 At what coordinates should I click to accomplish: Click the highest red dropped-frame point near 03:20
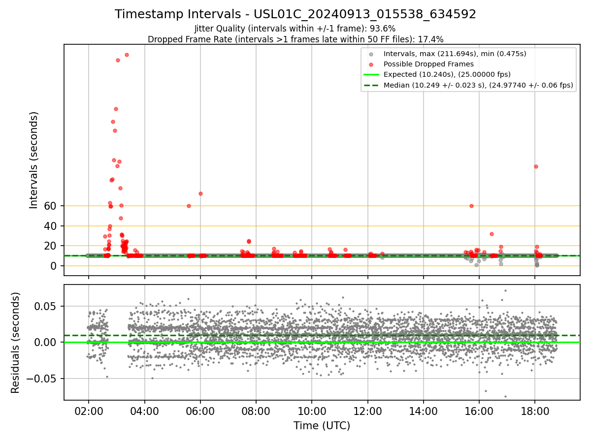coord(127,55)
